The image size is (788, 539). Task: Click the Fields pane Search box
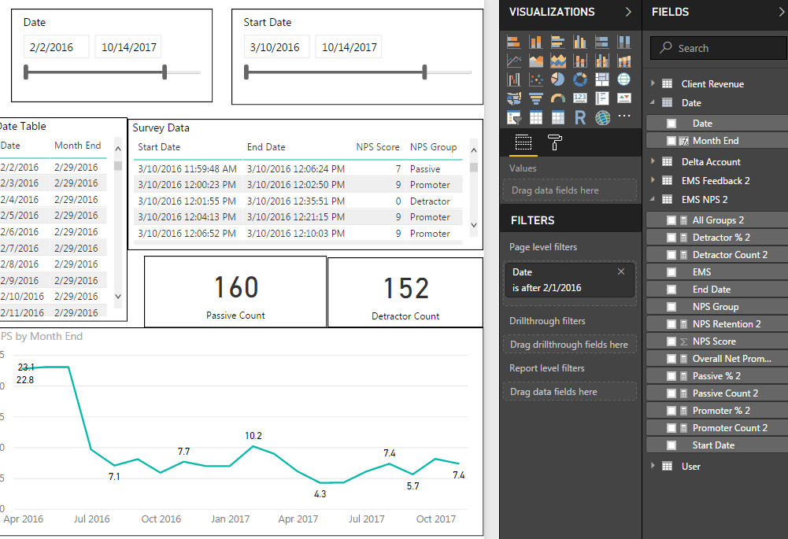click(x=719, y=48)
